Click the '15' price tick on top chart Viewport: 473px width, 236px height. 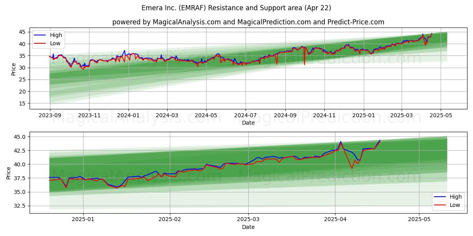click(22, 103)
